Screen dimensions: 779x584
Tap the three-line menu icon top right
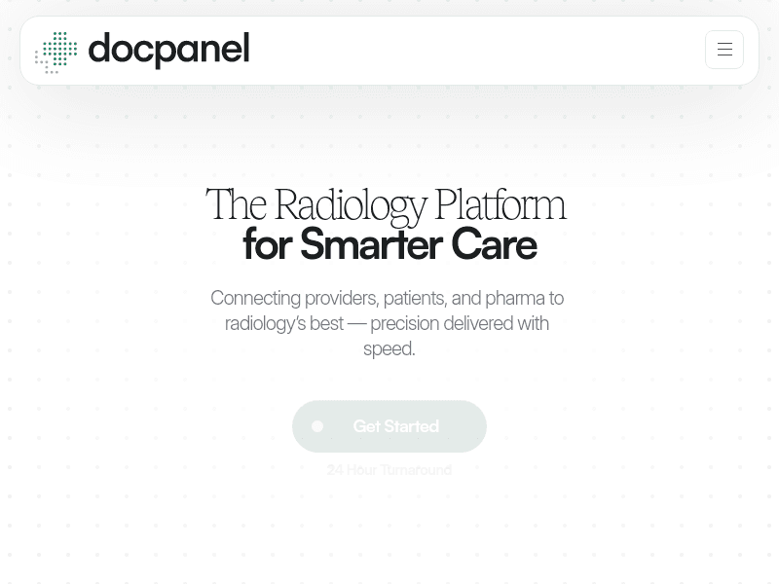[724, 50]
